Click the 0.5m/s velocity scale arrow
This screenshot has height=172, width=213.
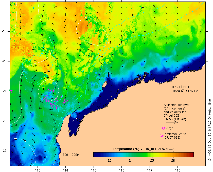172,122
